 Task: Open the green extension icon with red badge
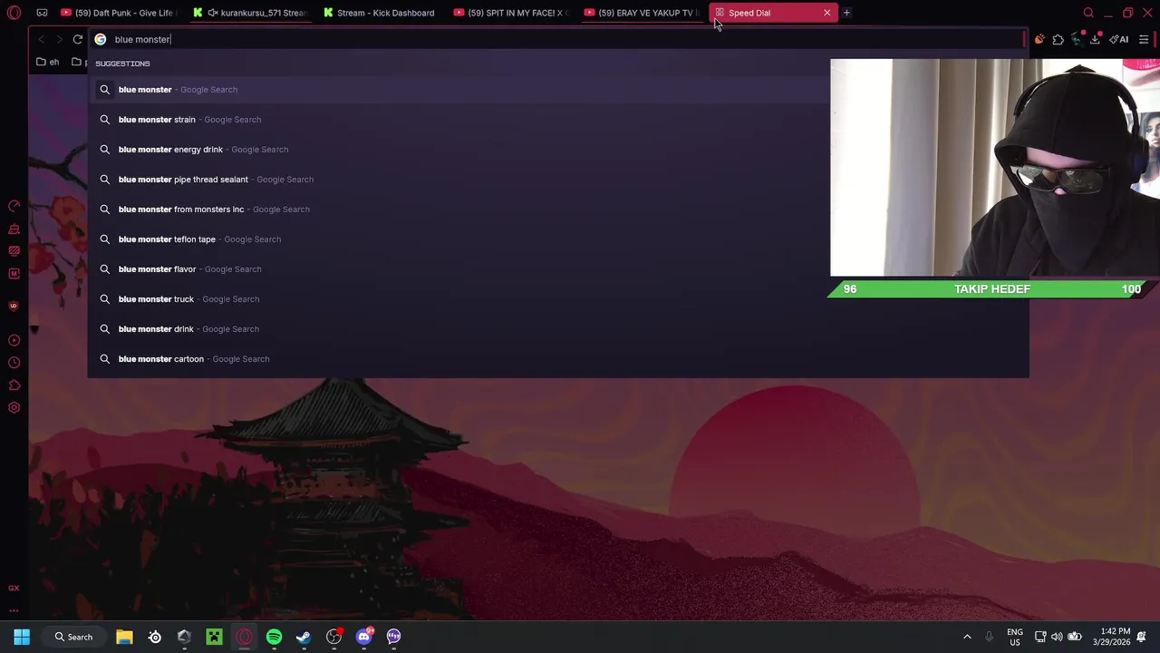coord(1077,39)
